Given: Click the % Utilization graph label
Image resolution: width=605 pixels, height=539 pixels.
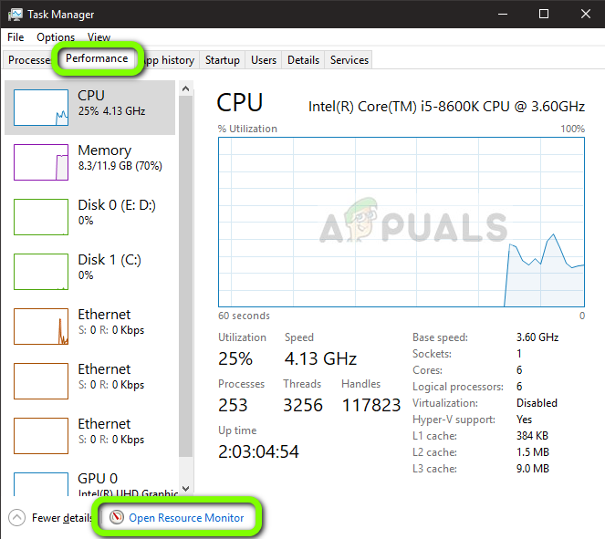Looking at the screenshot, I should 247,129.
